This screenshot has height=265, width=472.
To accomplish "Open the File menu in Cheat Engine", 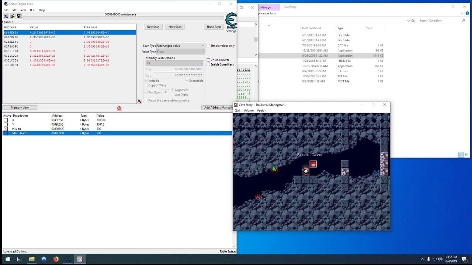I will (6, 10).
